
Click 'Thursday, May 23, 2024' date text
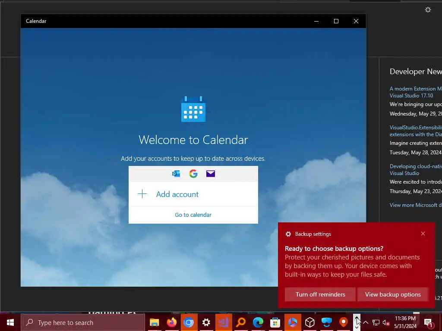416,191
